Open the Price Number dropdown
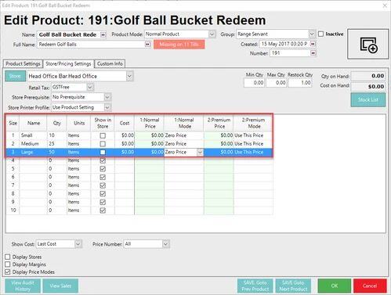Image resolution: width=391 pixels, height=295 pixels. tap(165, 244)
